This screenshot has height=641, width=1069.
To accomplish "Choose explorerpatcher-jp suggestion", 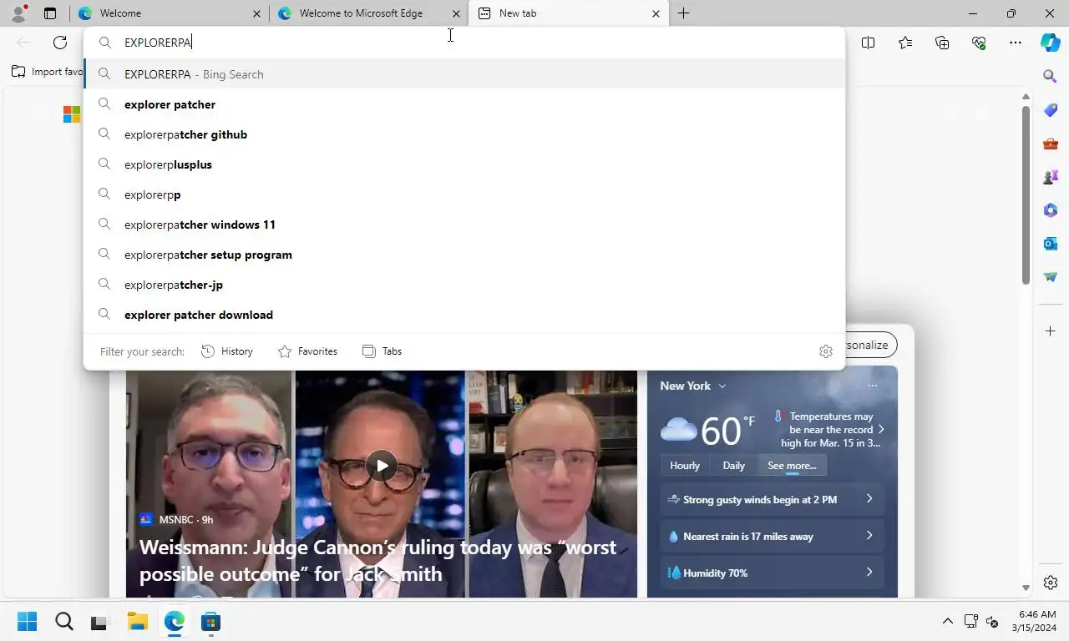I will tap(464, 285).
